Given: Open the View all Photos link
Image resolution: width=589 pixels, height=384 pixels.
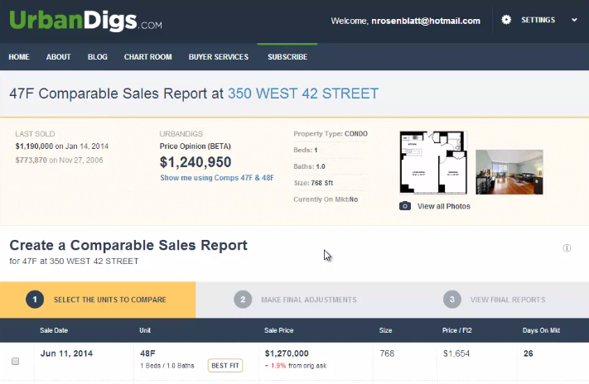Looking at the screenshot, I should click(443, 206).
